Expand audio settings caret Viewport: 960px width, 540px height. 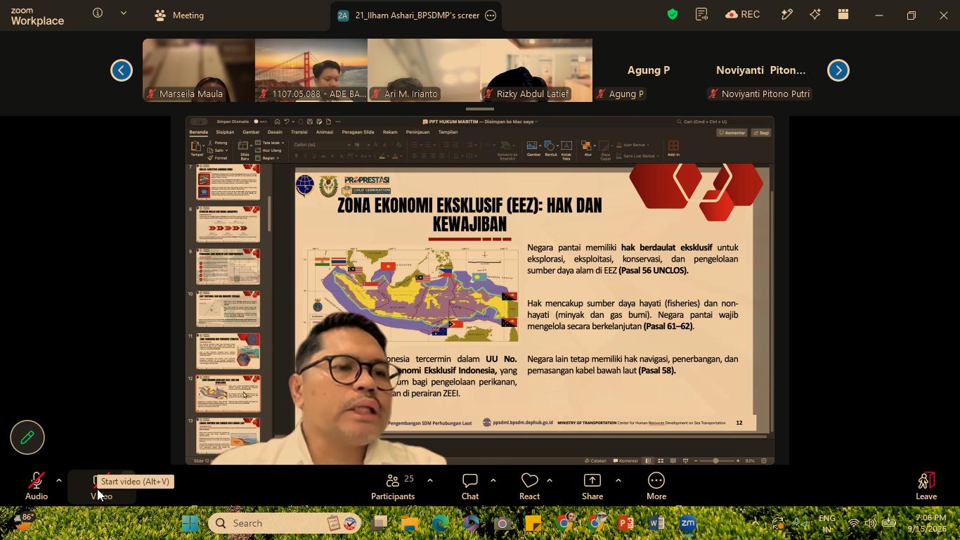tap(59, 480)
